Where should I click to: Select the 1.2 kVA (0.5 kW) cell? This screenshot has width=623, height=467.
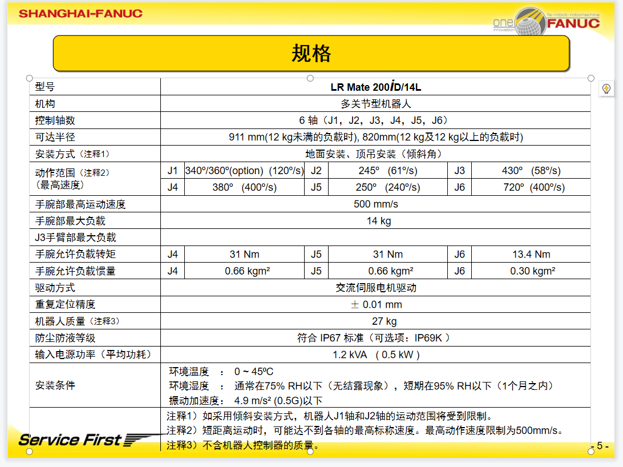(x=375, y=355)
